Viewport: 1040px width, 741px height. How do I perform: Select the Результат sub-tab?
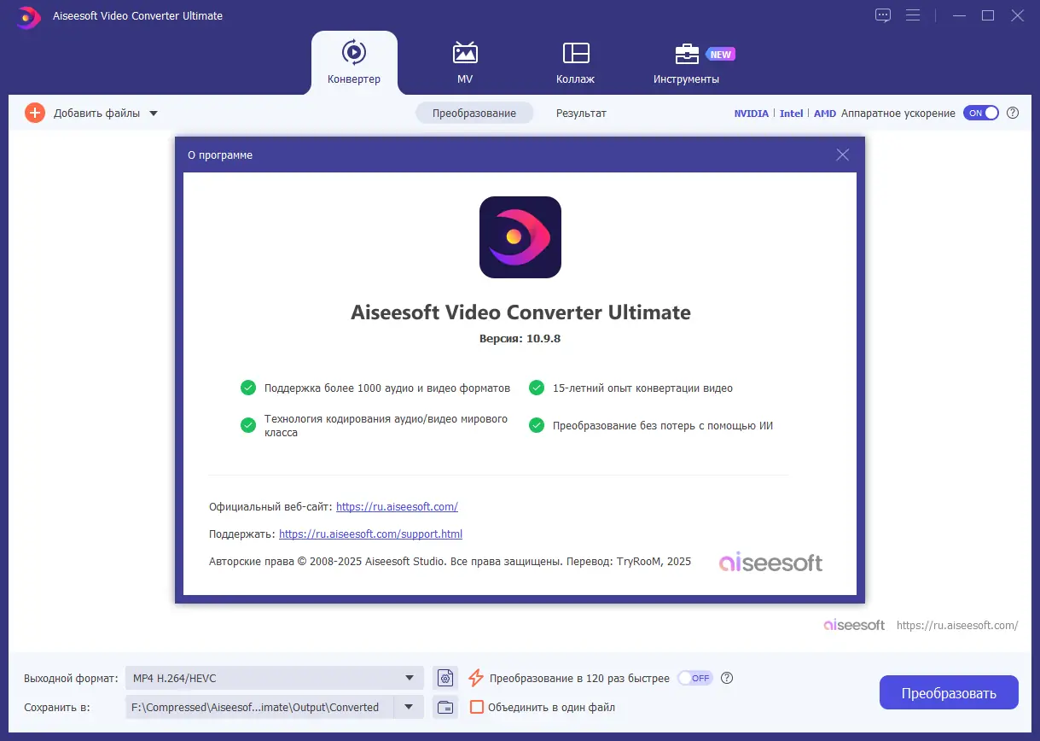click(x=581, y=113)
